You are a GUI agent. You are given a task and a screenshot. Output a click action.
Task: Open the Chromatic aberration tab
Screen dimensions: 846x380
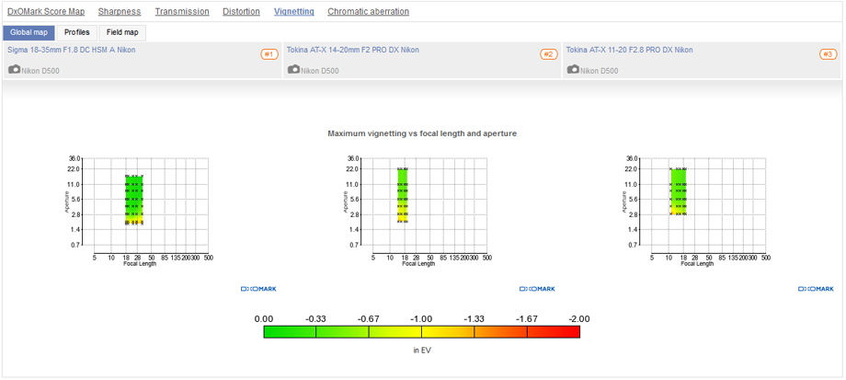(368, 11)
